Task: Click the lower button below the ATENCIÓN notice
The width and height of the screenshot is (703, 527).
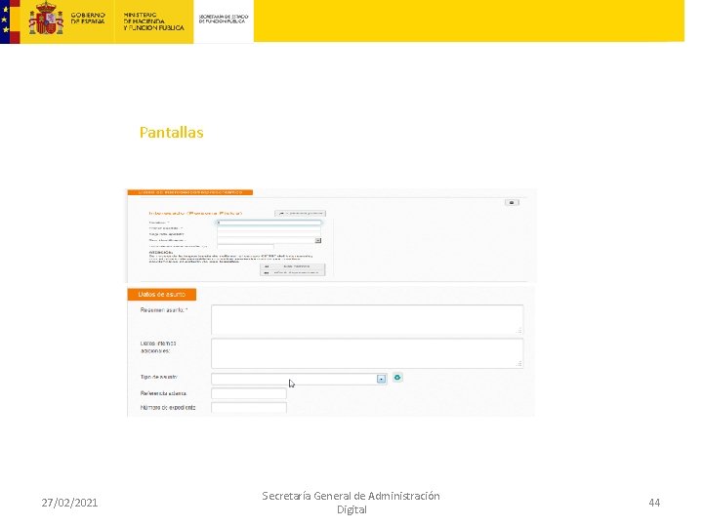Action: (292, 272)
